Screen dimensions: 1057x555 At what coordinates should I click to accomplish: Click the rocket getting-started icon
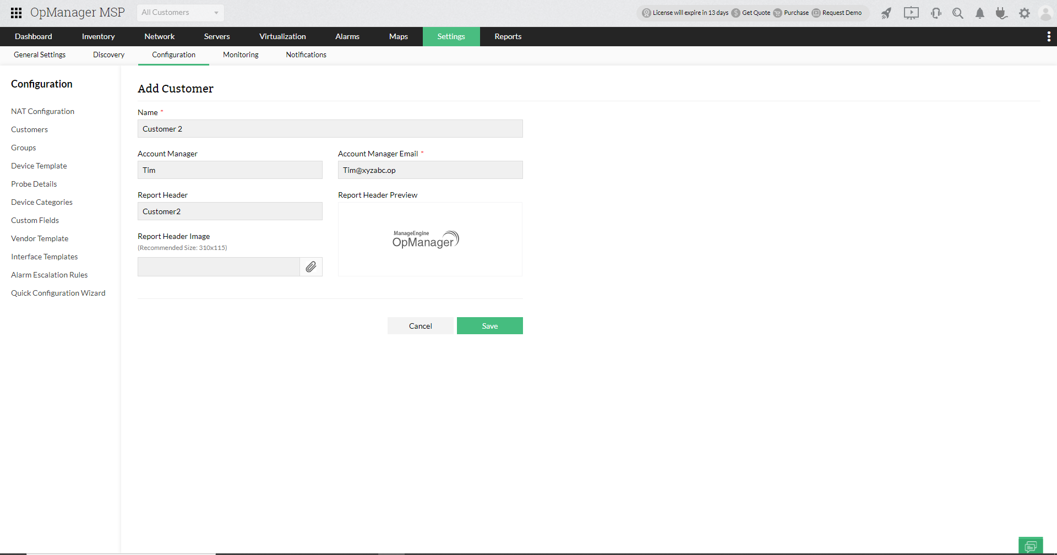coord(886,13)
